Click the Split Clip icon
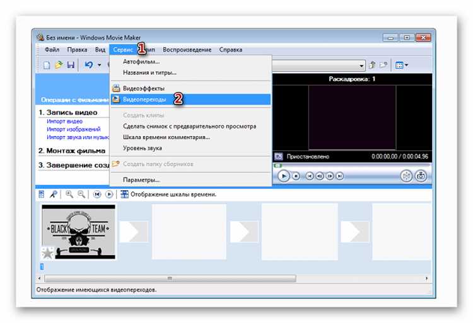The image size is (473, 323). pyautogui.click(x=406, y=176)
